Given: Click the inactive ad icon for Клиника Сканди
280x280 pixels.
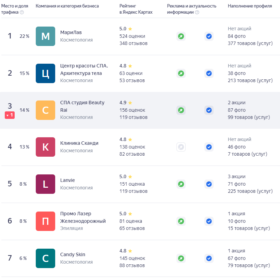Looking at the screenshot, I should [x=181, y=147].
